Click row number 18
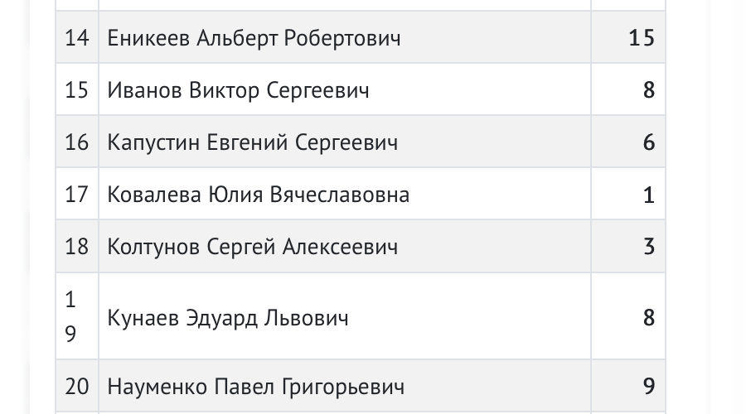Screen dimensions: 746x414 click(x=76, y=247)
